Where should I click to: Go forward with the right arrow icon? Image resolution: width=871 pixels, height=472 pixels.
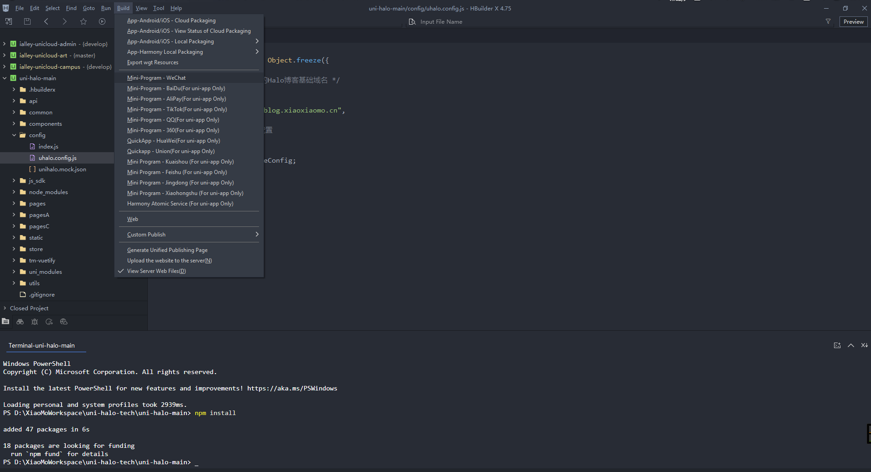click(x=65, y=21)
